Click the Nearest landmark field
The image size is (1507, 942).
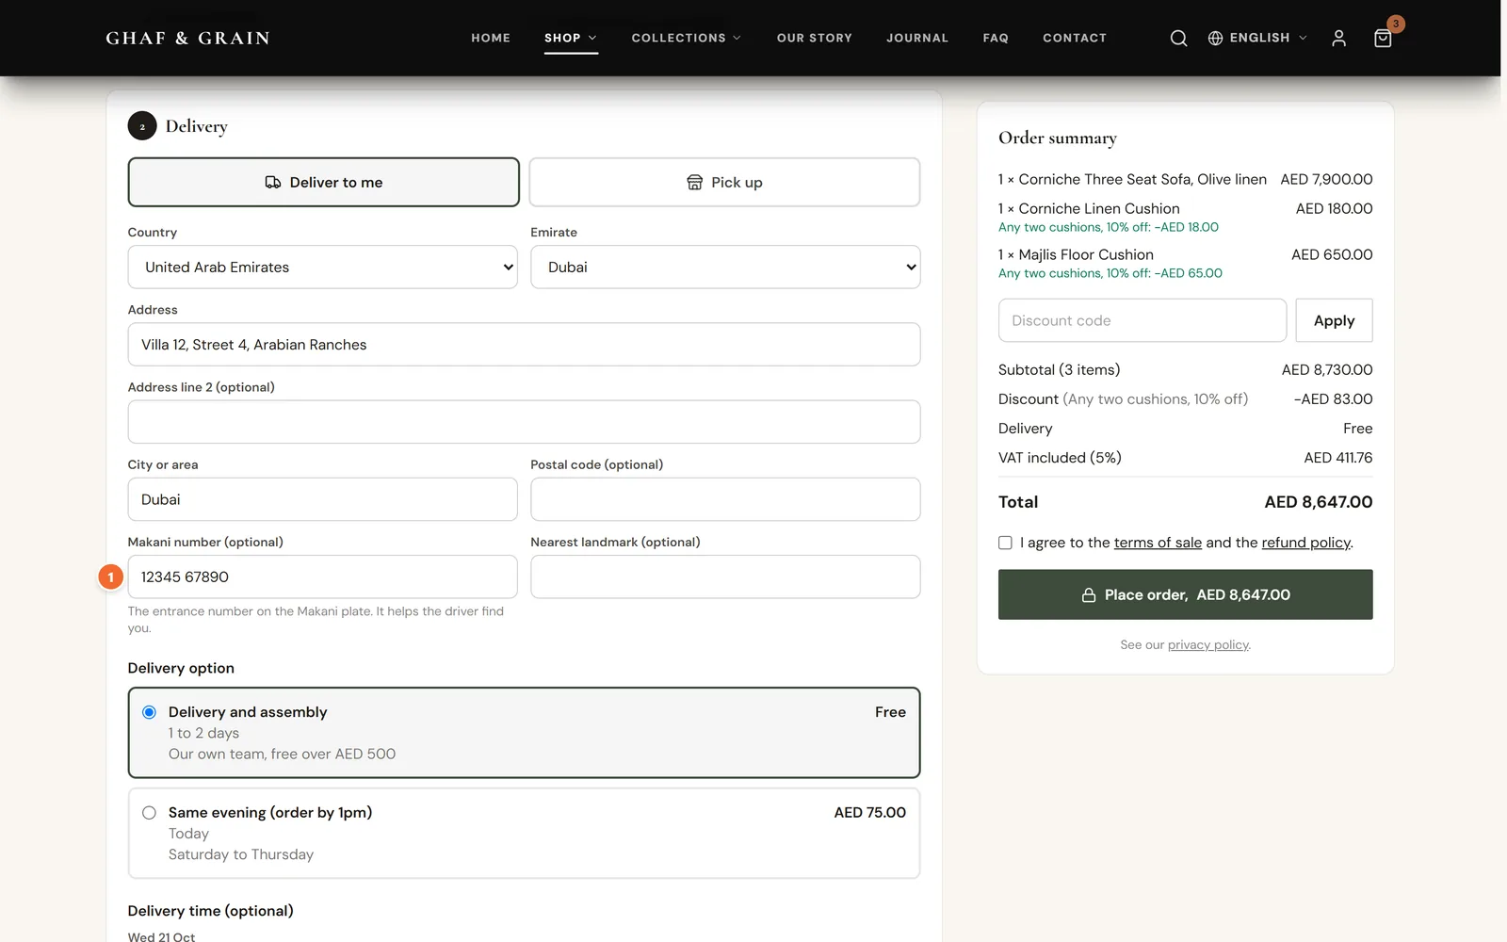(725, 577)
